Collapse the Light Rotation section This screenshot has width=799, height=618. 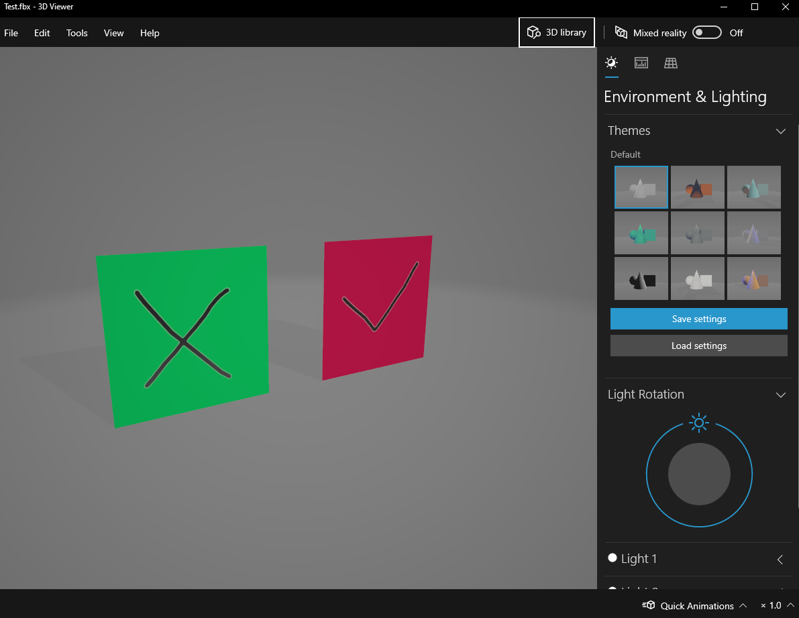coord(780,395)
